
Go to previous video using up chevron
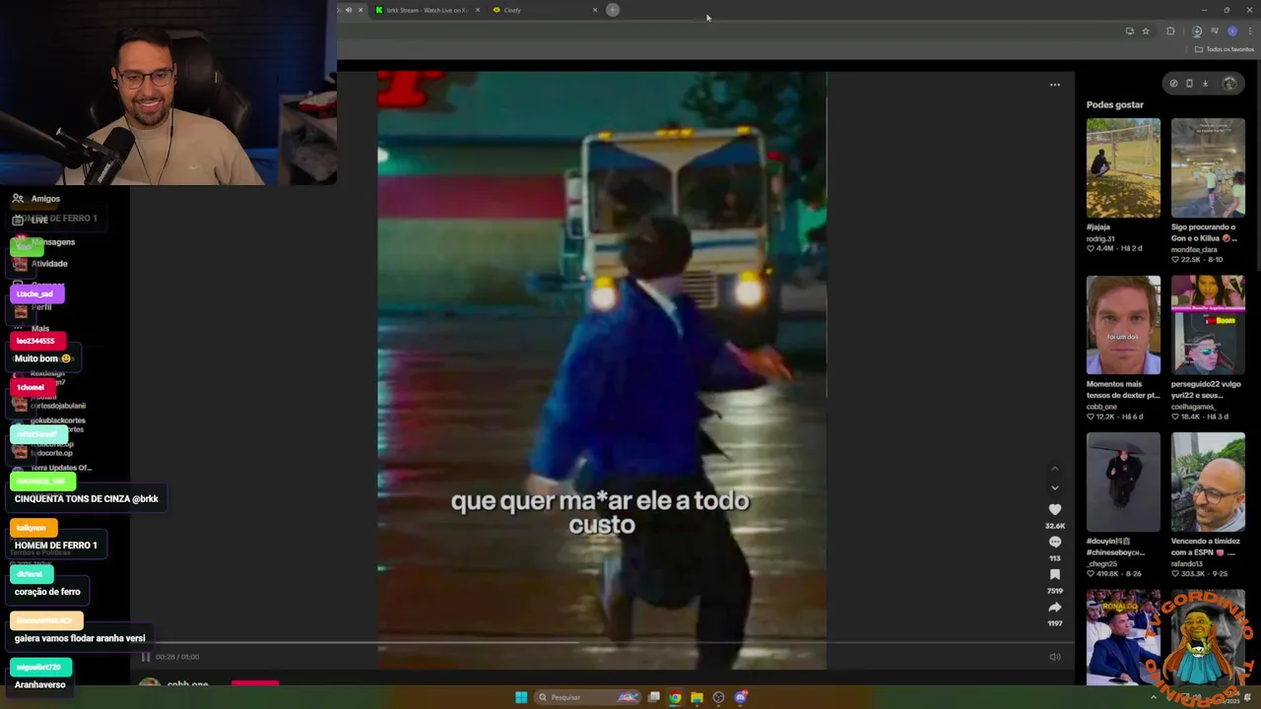coord(1054,469)
